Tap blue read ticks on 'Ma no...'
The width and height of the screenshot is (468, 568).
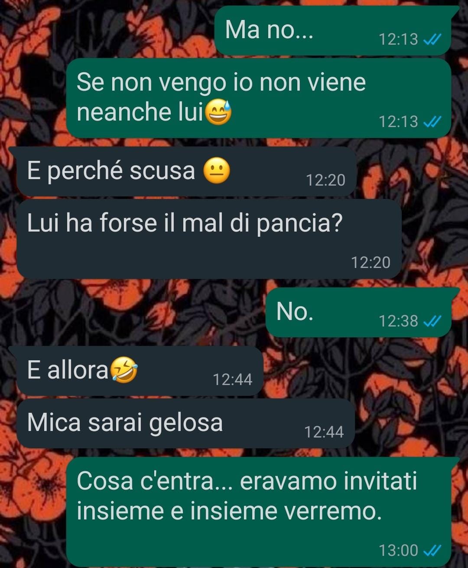[432, 40]
